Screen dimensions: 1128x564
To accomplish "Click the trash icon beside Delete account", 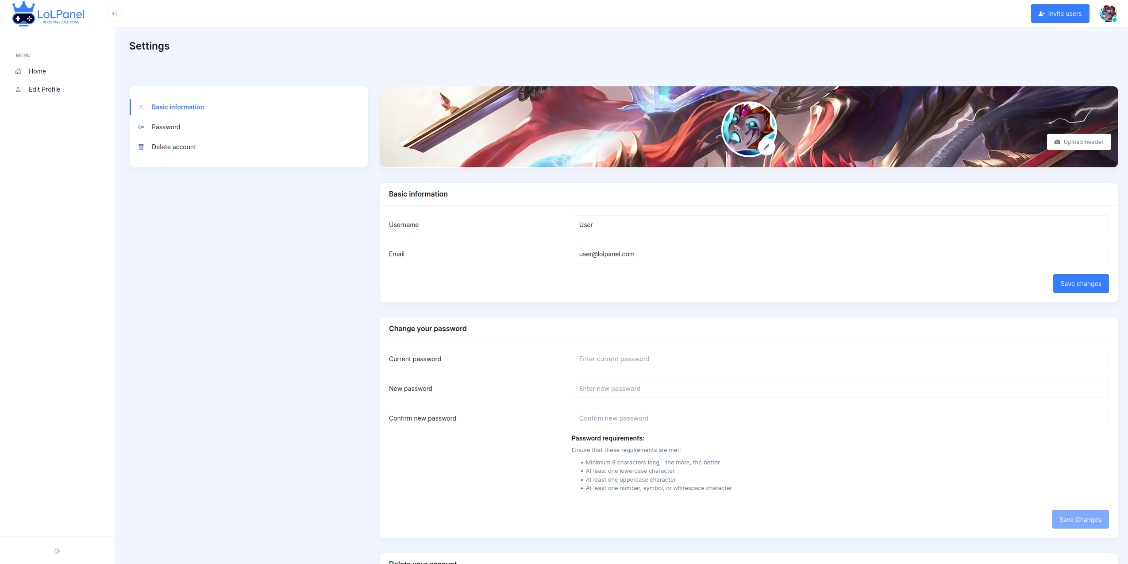I will 141,147.
